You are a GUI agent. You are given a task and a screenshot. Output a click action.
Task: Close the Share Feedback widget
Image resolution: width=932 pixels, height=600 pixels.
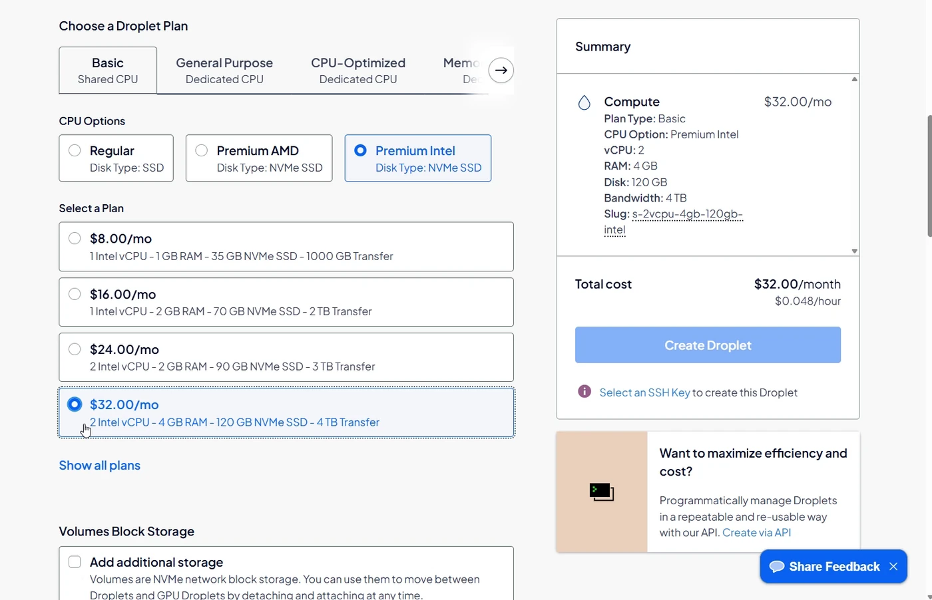893,567
